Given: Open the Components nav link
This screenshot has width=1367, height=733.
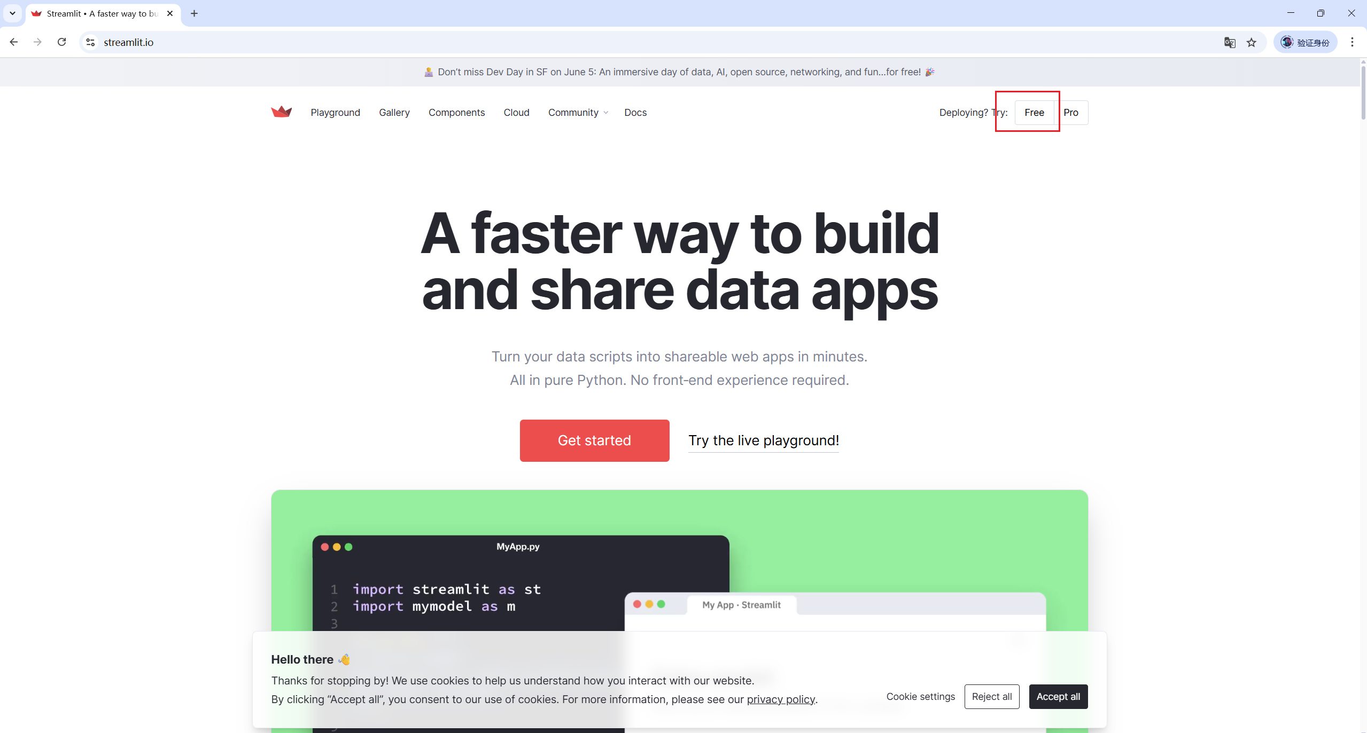Looking at the screenshot, I should [x=457, y=113].
